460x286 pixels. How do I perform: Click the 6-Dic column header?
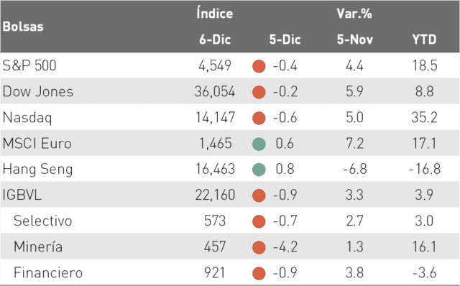[215, 40]
